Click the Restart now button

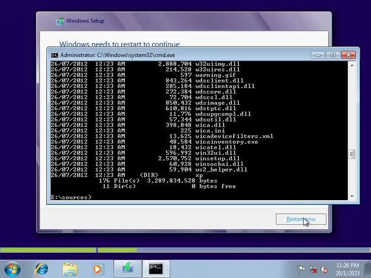(301, 219)
